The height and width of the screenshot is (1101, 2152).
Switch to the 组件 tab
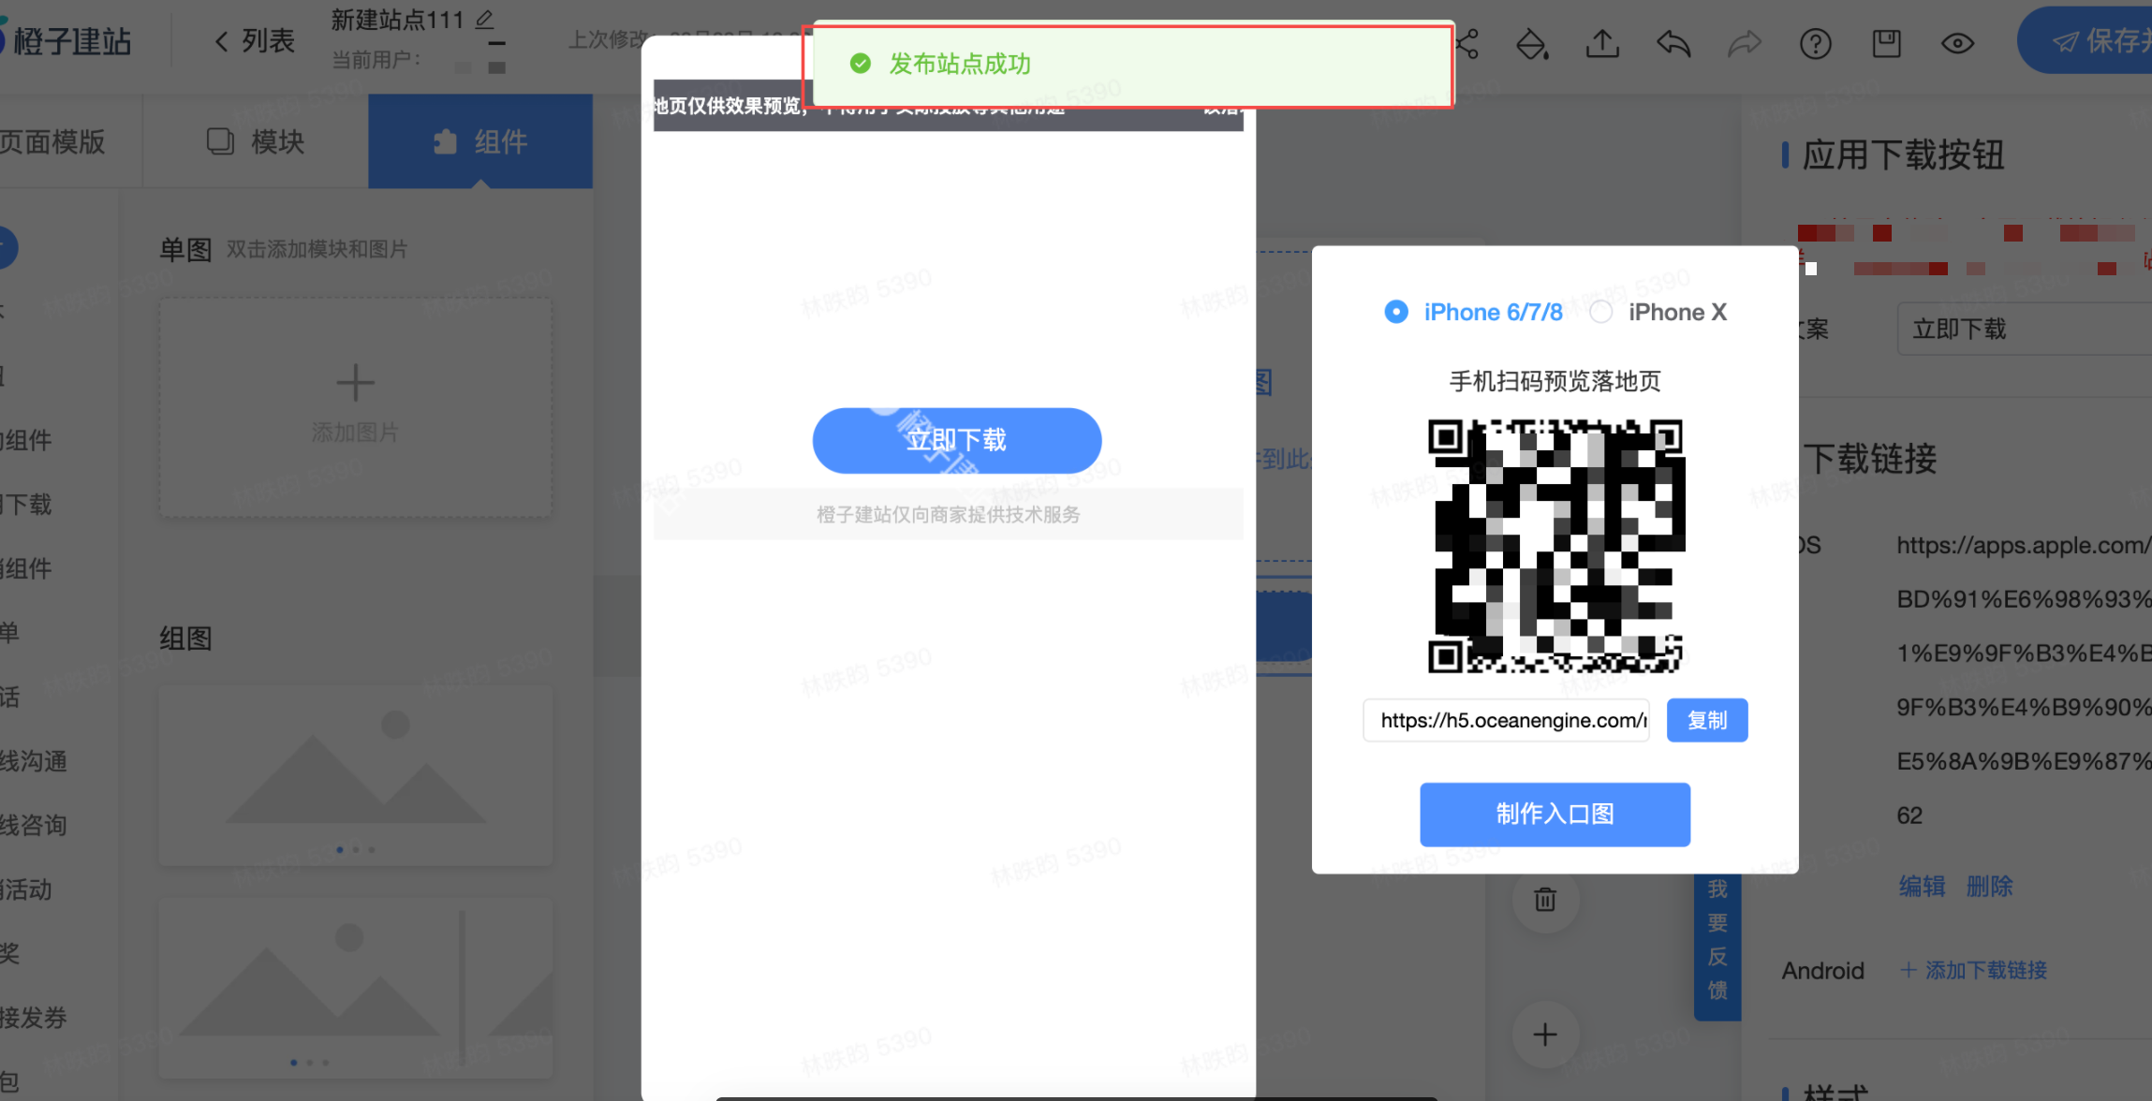click(x=480, y=141)
